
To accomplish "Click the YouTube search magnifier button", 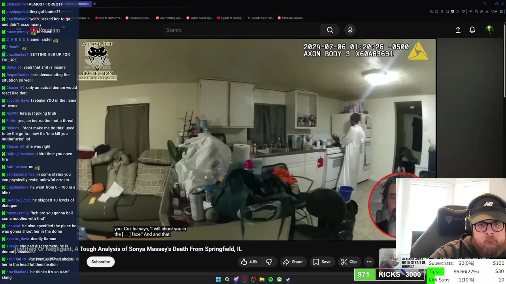I will [x=330, y=30].
